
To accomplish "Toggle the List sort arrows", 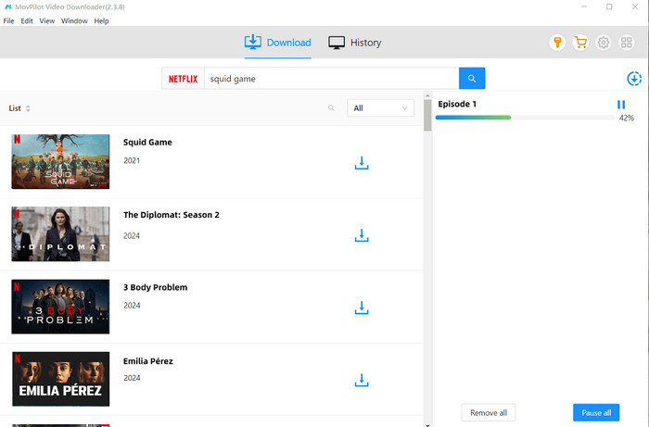I will (28, 108).
